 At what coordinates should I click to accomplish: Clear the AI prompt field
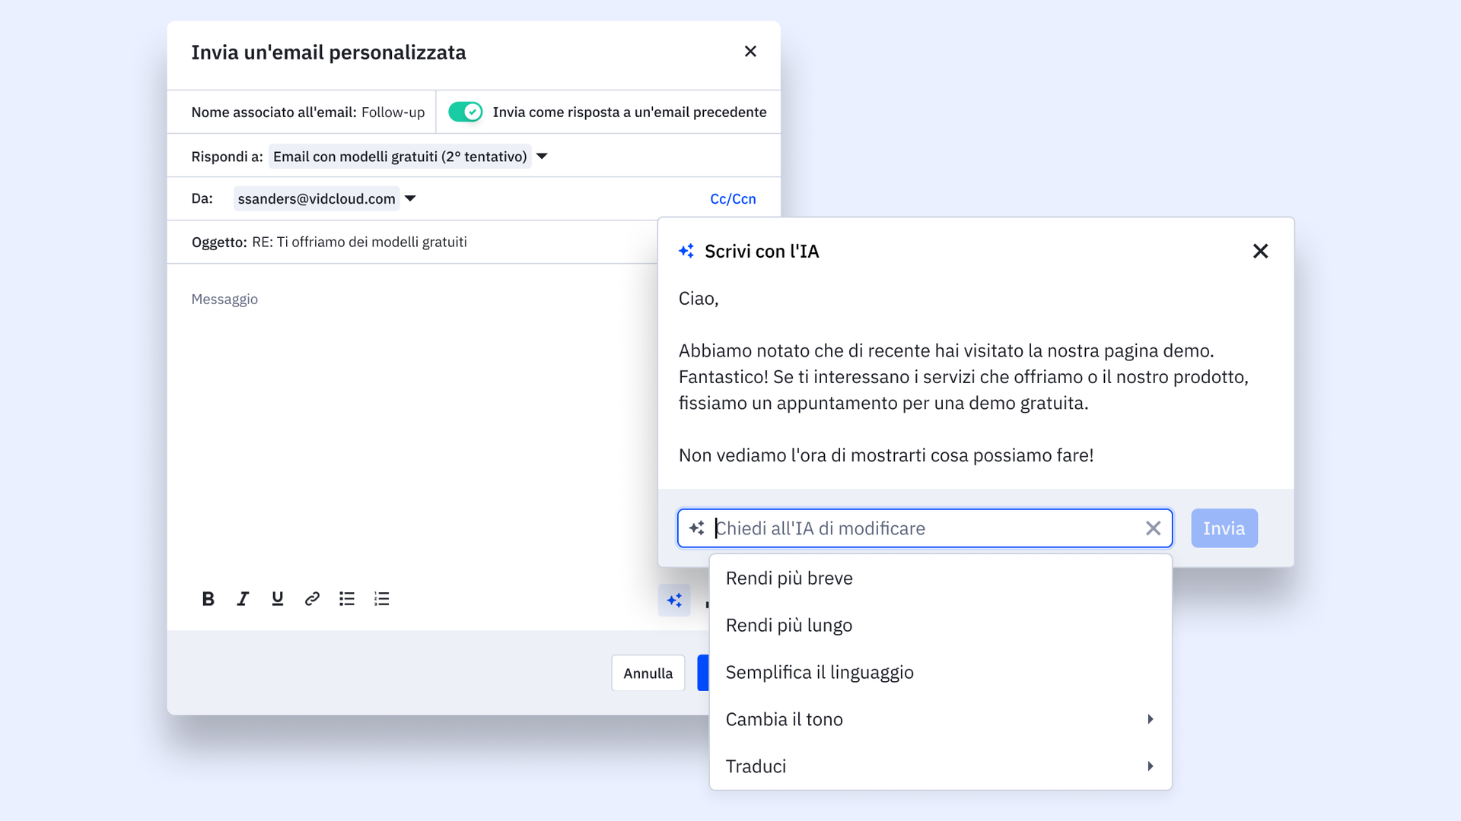point(1153,528)
